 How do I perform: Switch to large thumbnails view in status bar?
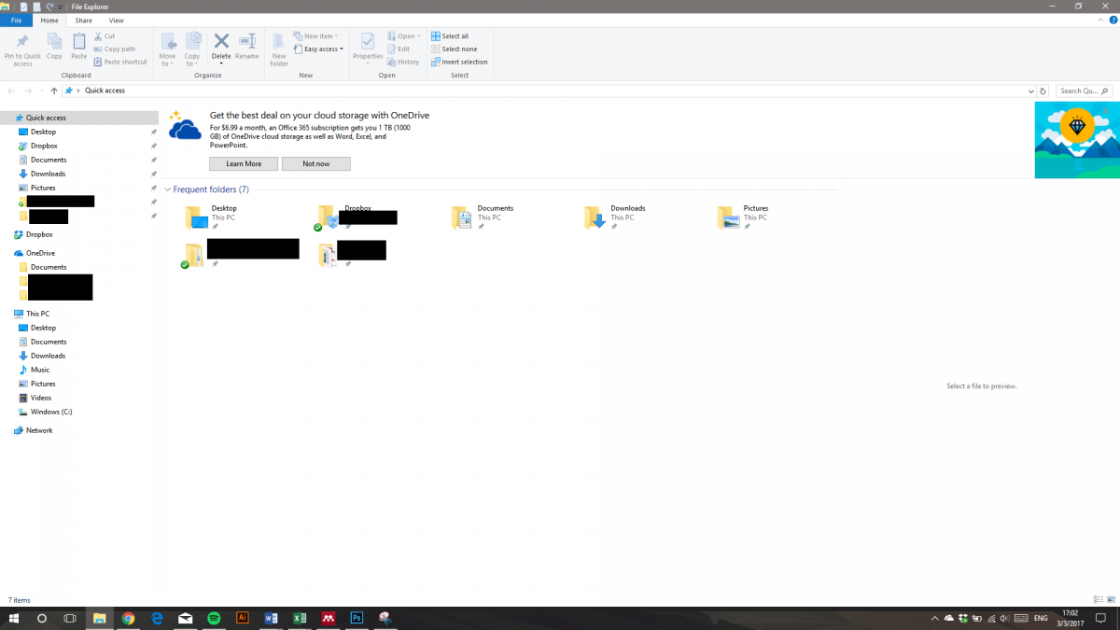tap(1111, 600)
